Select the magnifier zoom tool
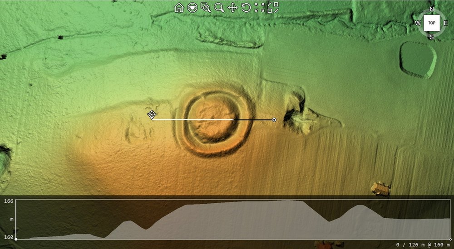454x249 pixels. 219,7
